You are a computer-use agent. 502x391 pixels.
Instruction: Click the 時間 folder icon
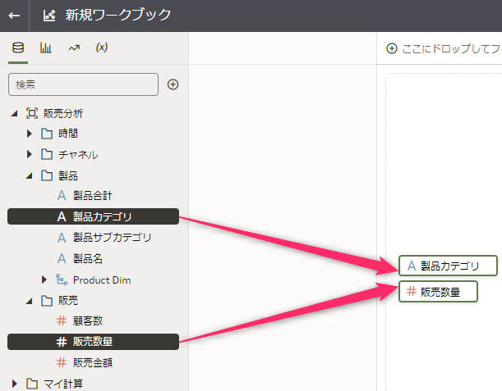[47, 134]
